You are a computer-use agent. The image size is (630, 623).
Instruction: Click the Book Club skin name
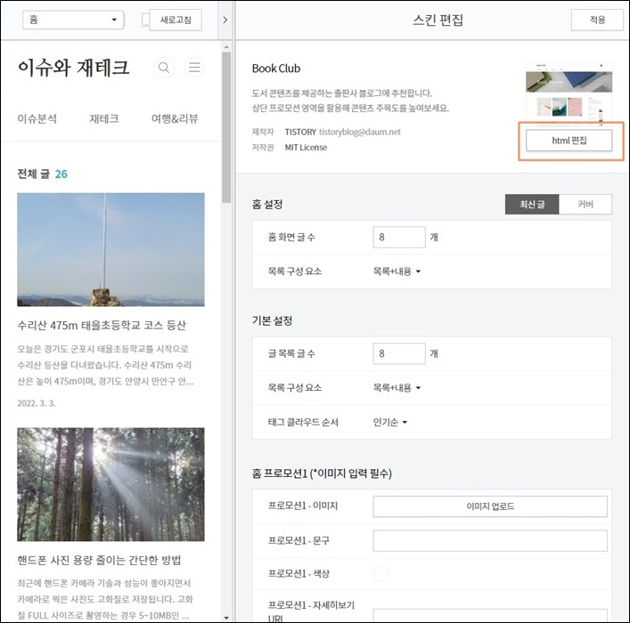coord(276,69)
